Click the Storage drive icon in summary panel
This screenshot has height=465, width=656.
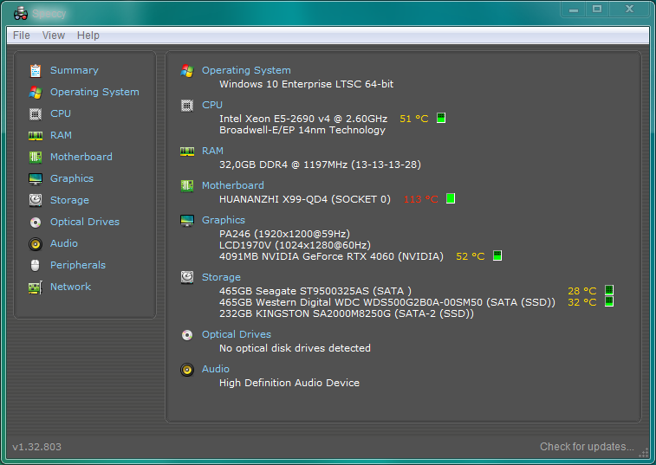pos(187,277)
